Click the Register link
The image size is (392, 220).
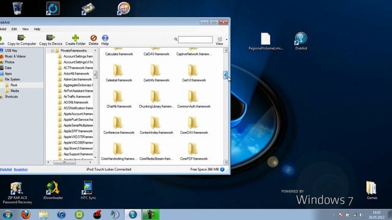tap(21, 169)
